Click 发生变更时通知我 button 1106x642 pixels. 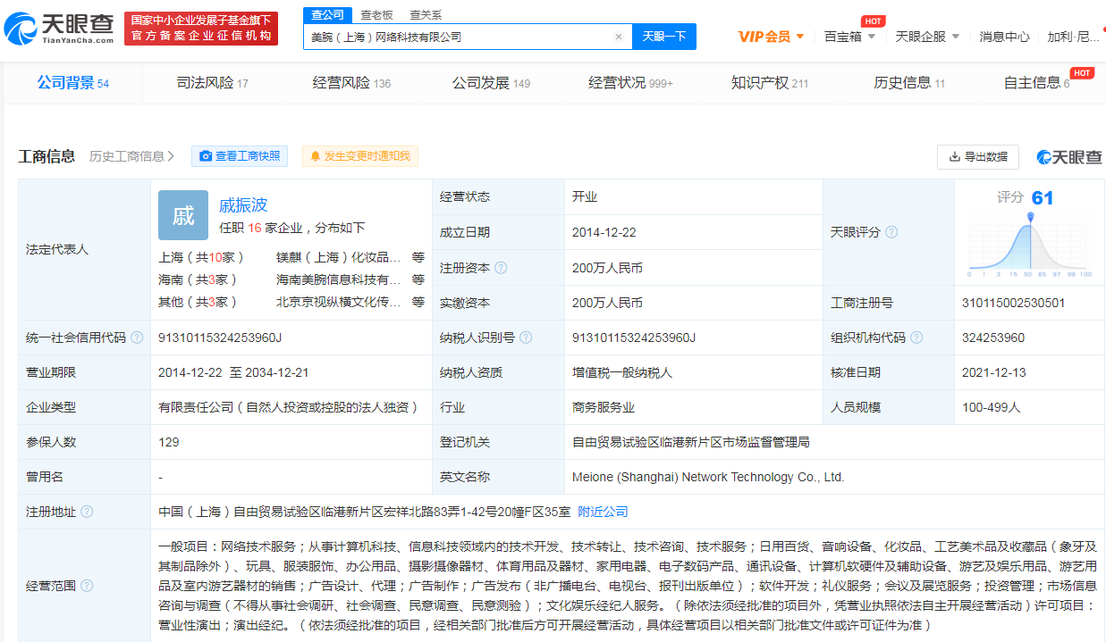click(x=359, y=156)
